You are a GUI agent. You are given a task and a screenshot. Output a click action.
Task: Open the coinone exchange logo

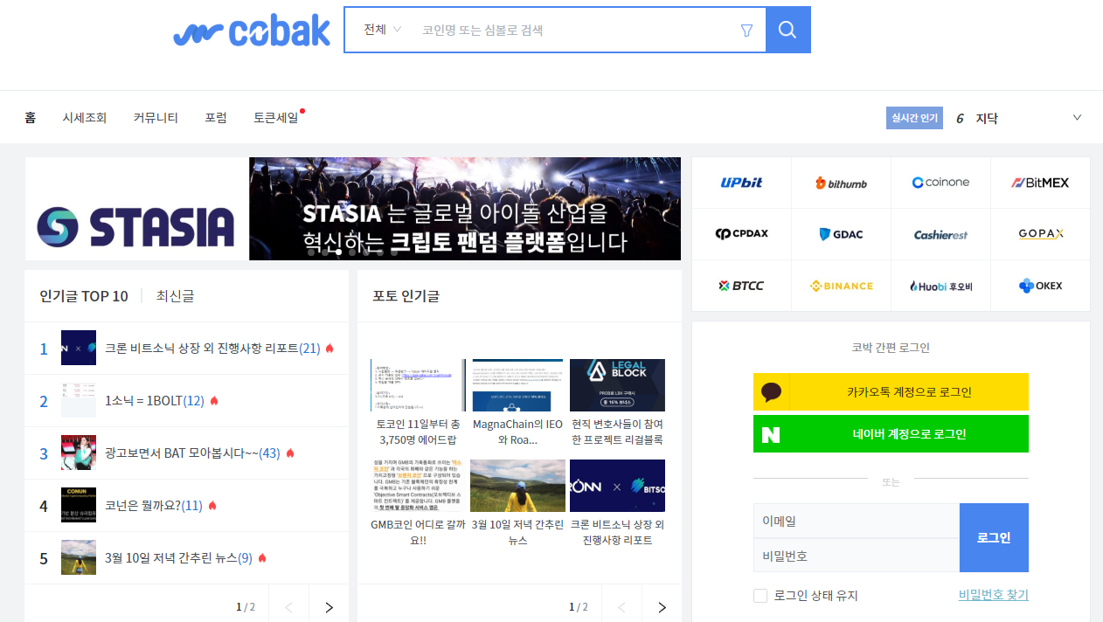pyautogui.click(x=940, y=183)
